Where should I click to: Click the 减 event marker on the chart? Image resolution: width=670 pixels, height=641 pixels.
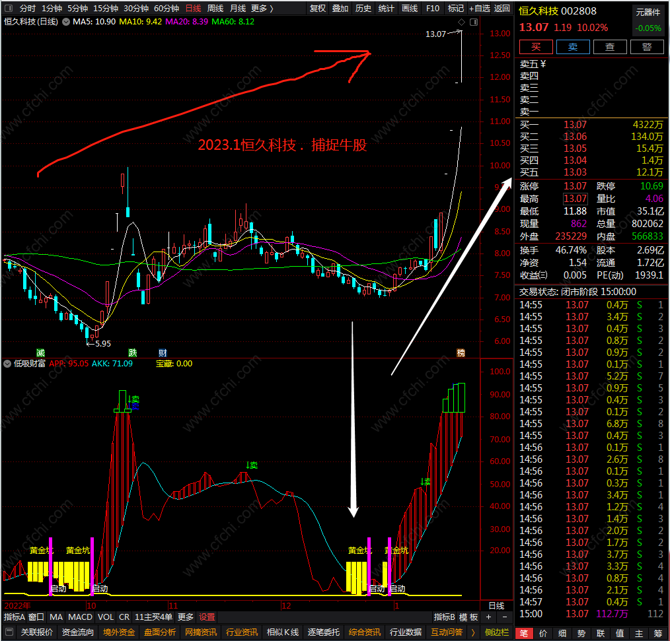pos(40,353)
